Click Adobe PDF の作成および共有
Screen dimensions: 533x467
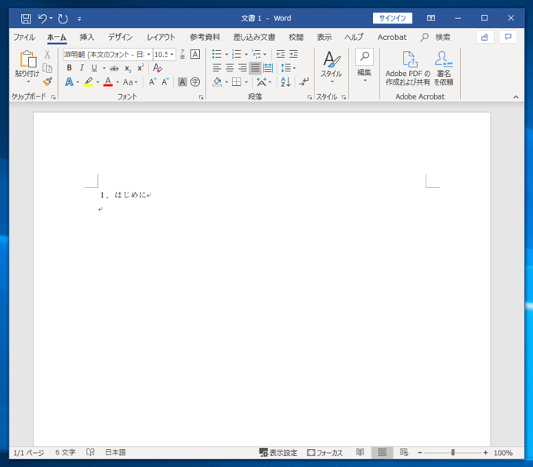point(408,68)
